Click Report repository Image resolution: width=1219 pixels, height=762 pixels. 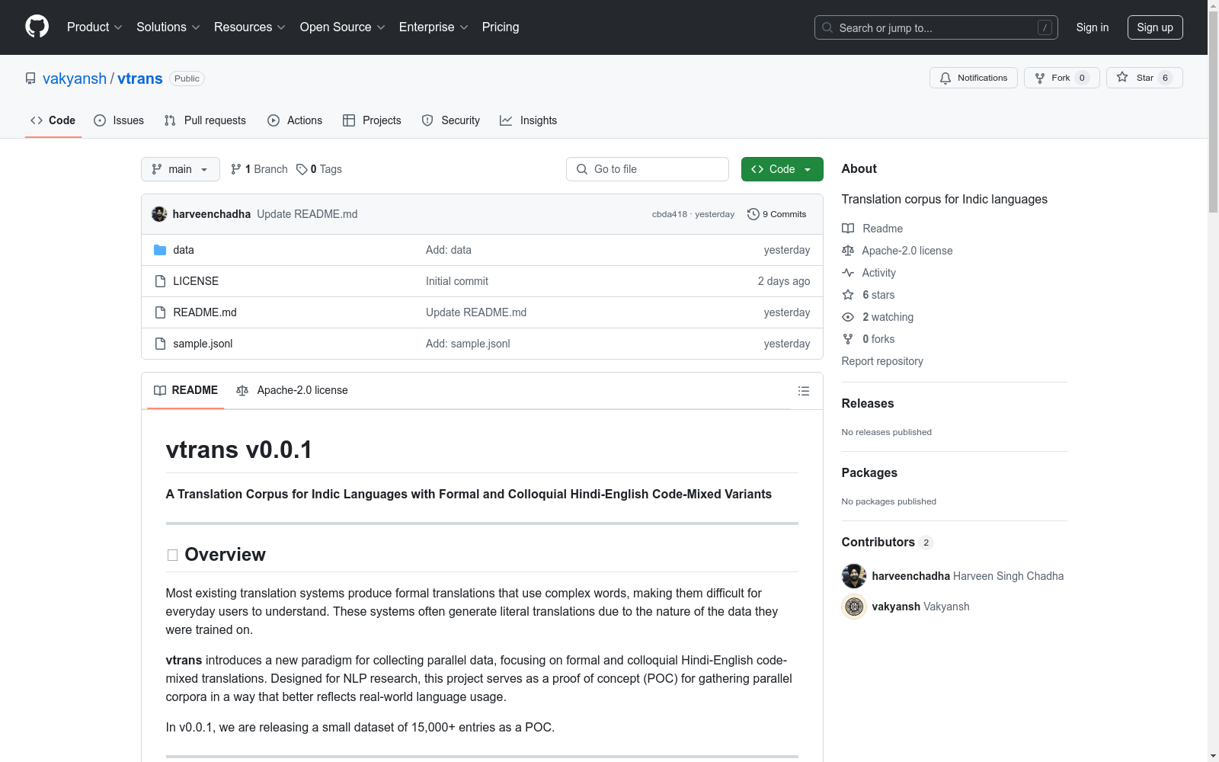882,361
